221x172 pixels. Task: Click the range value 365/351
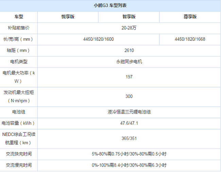[x=129, y=138]
